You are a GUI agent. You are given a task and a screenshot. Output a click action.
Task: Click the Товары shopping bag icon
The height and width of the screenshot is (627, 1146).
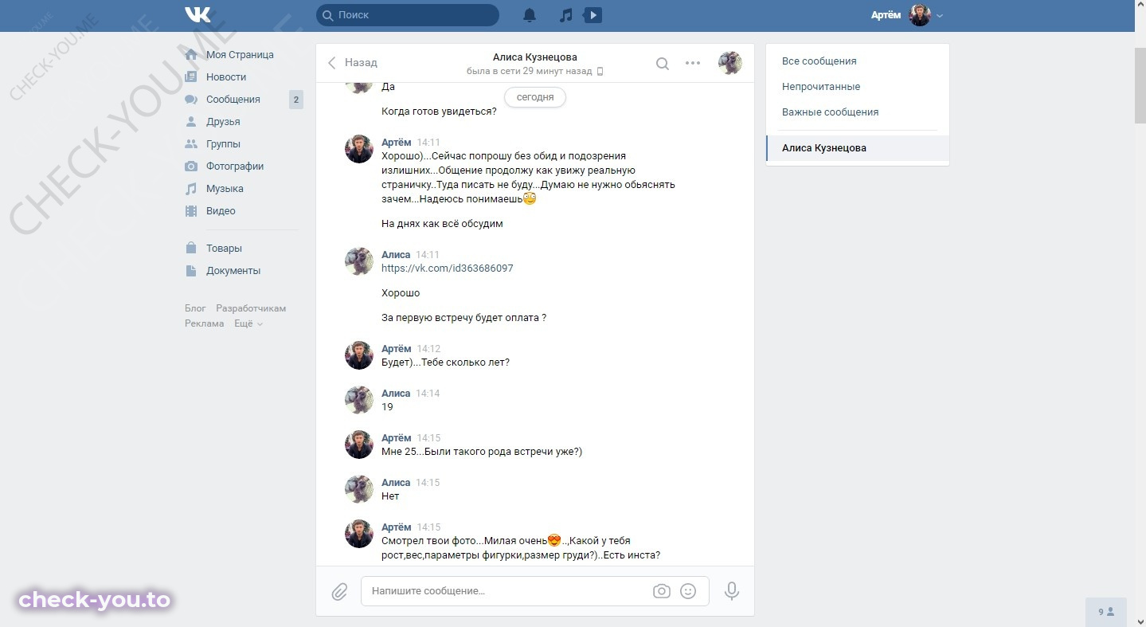coord(191,249)
